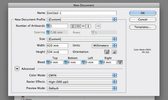This screenshot has height=100, width=168.
Task: Click the Number of Artboards field
Action: pos(59,26)
